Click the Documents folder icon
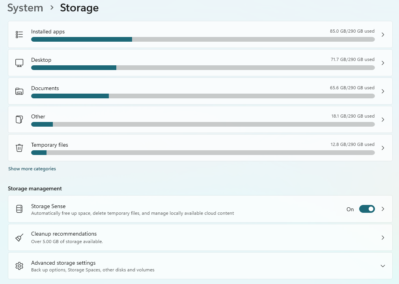The image size is (399, 284). point(19,91)
